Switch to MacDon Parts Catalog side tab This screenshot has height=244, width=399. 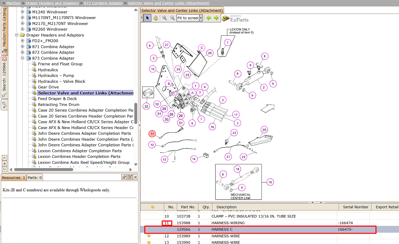pyautogui.click(x=4, y=31)
